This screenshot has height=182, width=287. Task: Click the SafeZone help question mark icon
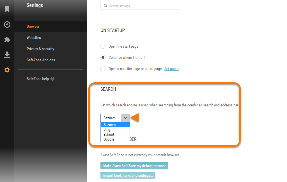click(52, 79)
